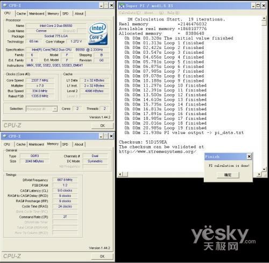Open the About tab in bottom CPU-Z window
The height and width of the screenshot is (263, 269).
tap(79, 144)
